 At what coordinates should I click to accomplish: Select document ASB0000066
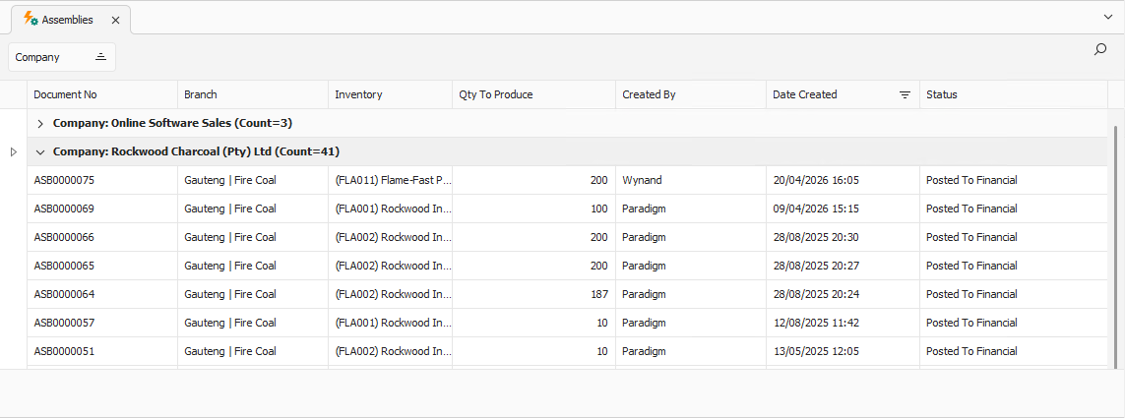coord(64,237)
